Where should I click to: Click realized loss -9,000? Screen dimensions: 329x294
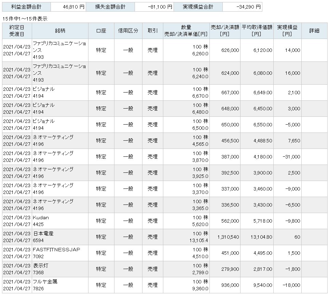pos(293,189)
